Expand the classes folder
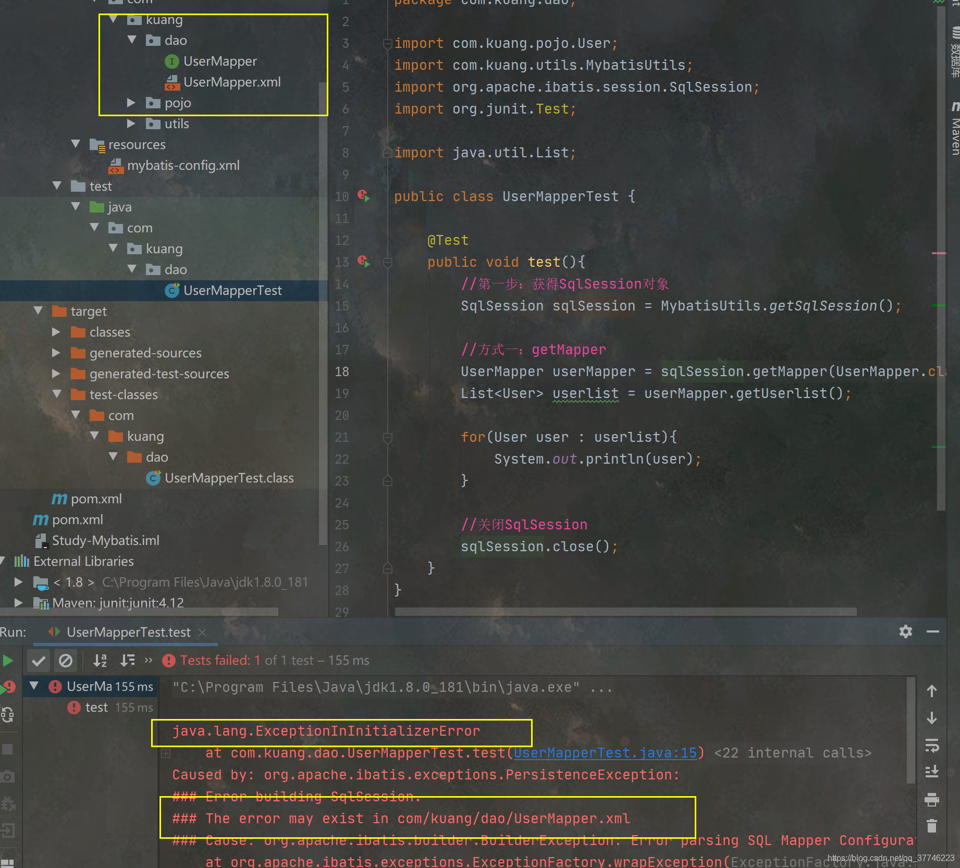 pos(56,332)
